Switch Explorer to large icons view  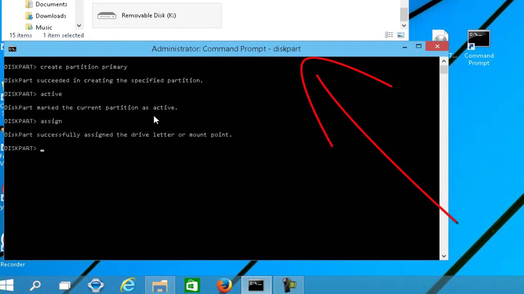[401, 35]
